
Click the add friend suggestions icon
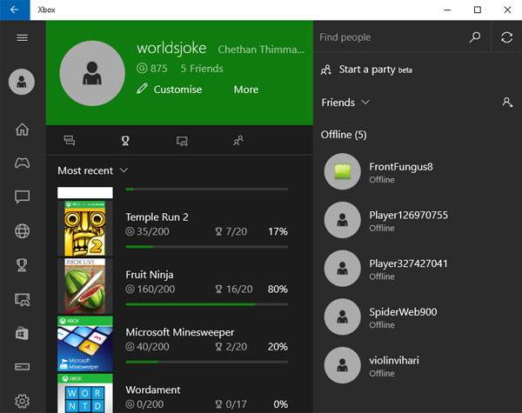(x=507, y=103)
